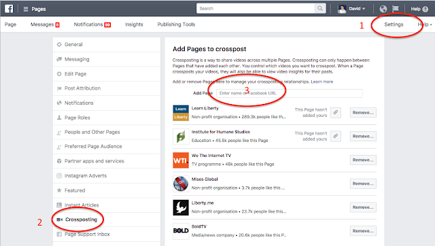
Task: Click the search magnifier icon
Action: coord(320,8)
